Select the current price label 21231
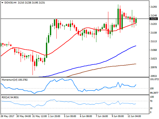This screenshot has width=159, height=119. click(x=153, y=19)
